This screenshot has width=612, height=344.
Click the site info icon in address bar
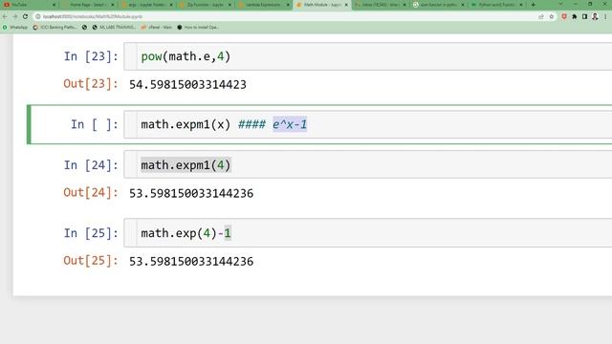coord(38,17)
